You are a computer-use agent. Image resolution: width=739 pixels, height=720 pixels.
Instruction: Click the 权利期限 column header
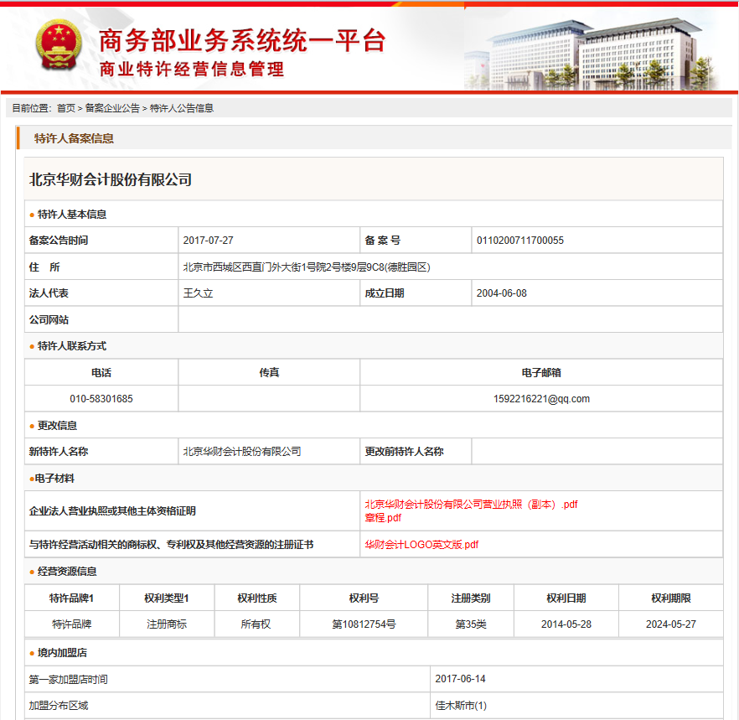point(670,598)
